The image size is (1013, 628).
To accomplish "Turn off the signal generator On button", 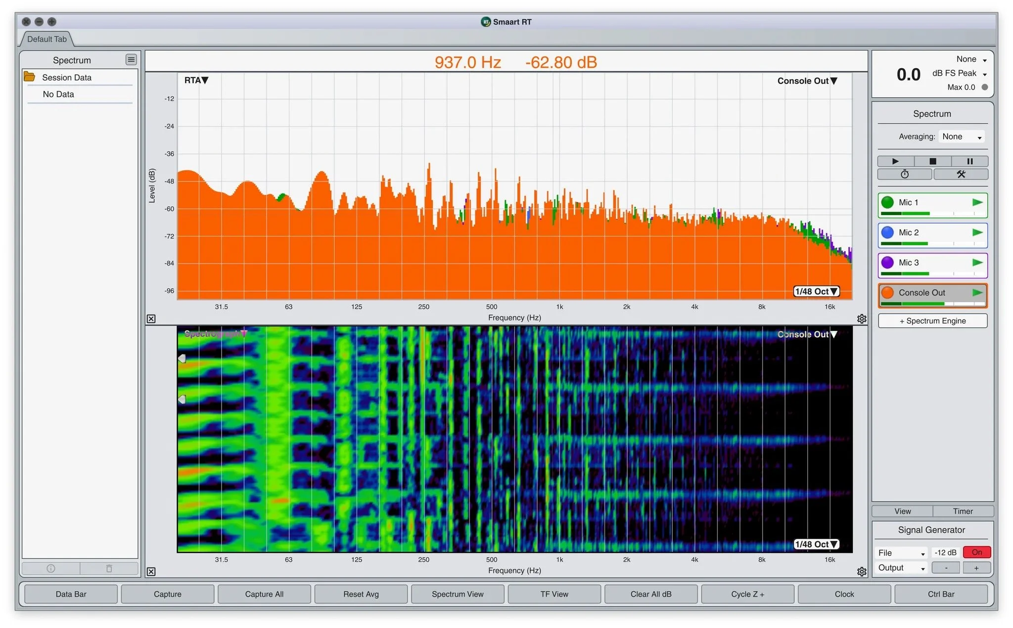I will tap(976, 552).
